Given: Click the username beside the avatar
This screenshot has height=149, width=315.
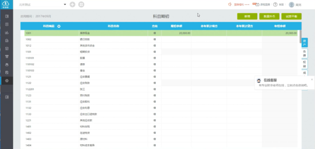Looking at the screenshot, I should tap(298, 5).
